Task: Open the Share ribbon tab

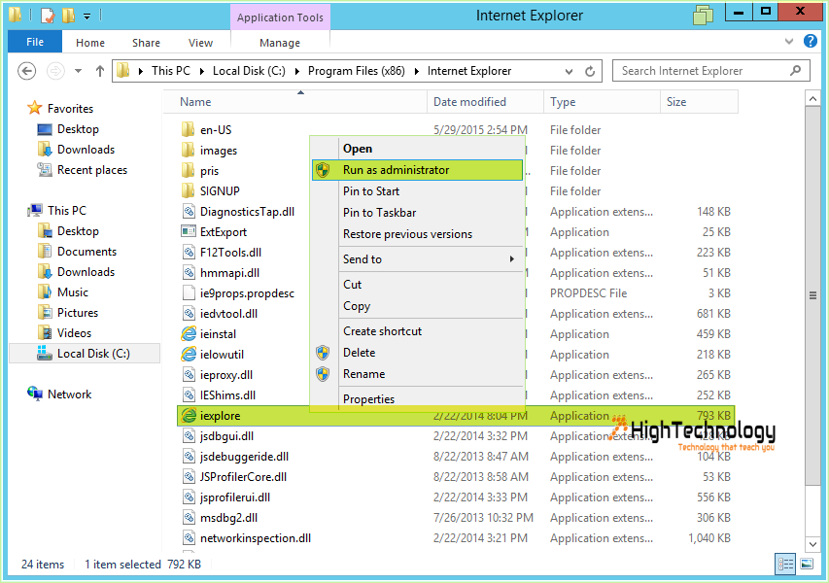Action: tap(146, 43)
